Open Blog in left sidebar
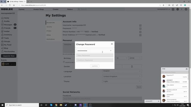The image size is (191, 107). click(5, 48)
